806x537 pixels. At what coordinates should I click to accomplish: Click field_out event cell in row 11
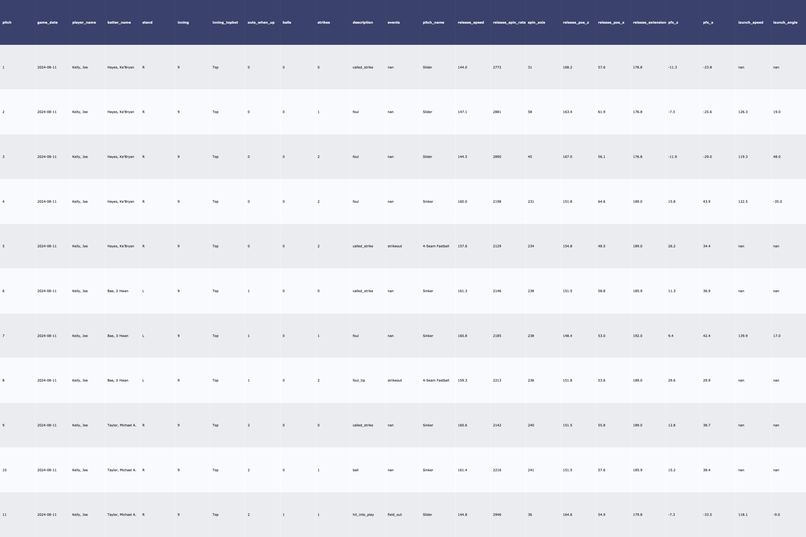[394, 515]
